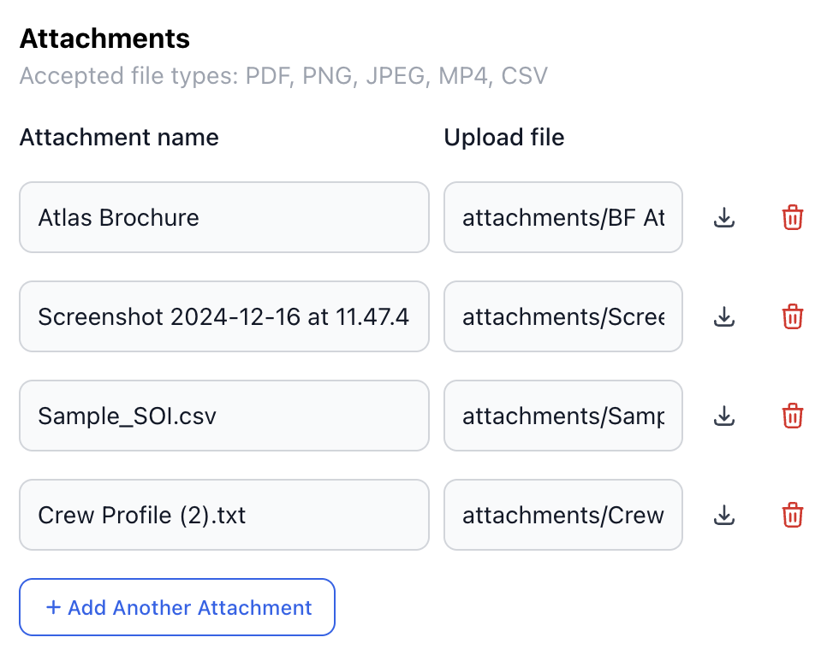
Task: Remove the Sample_SOI.csv attachment with trash icon
Action: 793,416
